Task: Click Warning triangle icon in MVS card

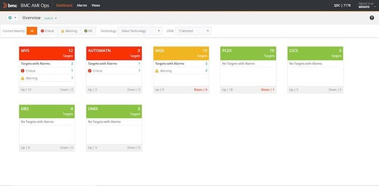Action: pyautogui.click(x=23, y=78)
